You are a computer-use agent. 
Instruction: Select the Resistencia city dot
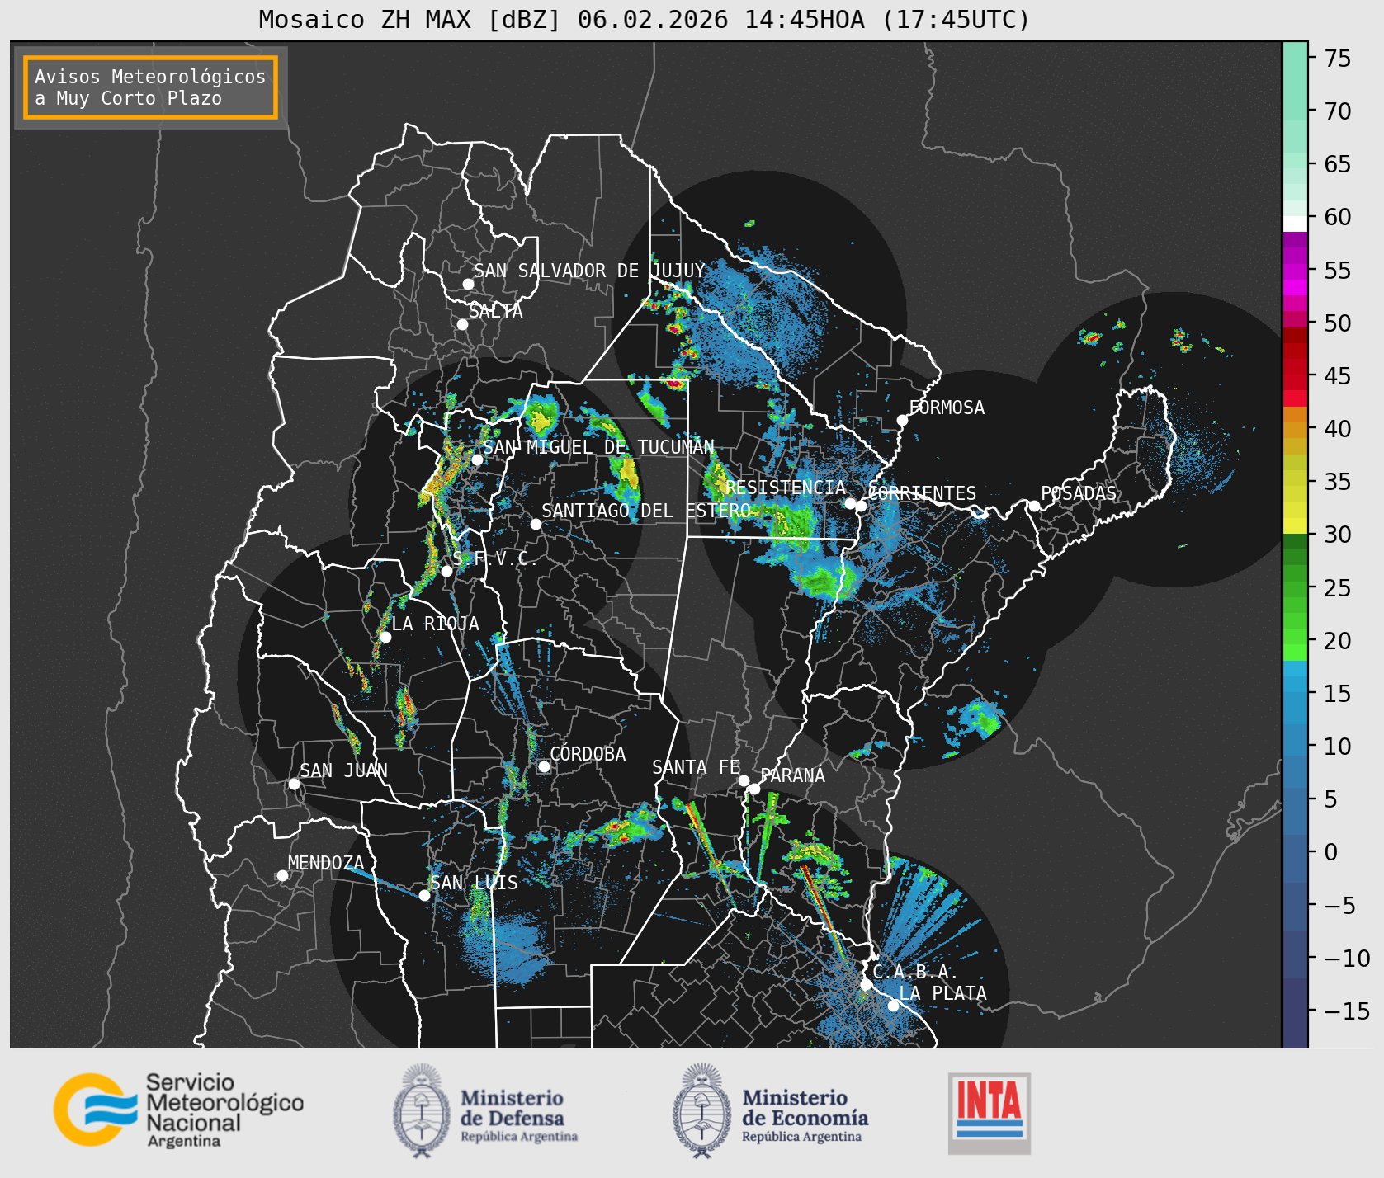850,503
